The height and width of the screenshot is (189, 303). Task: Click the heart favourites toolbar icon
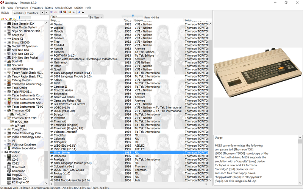pyautogui.click(x=64, y=12)
